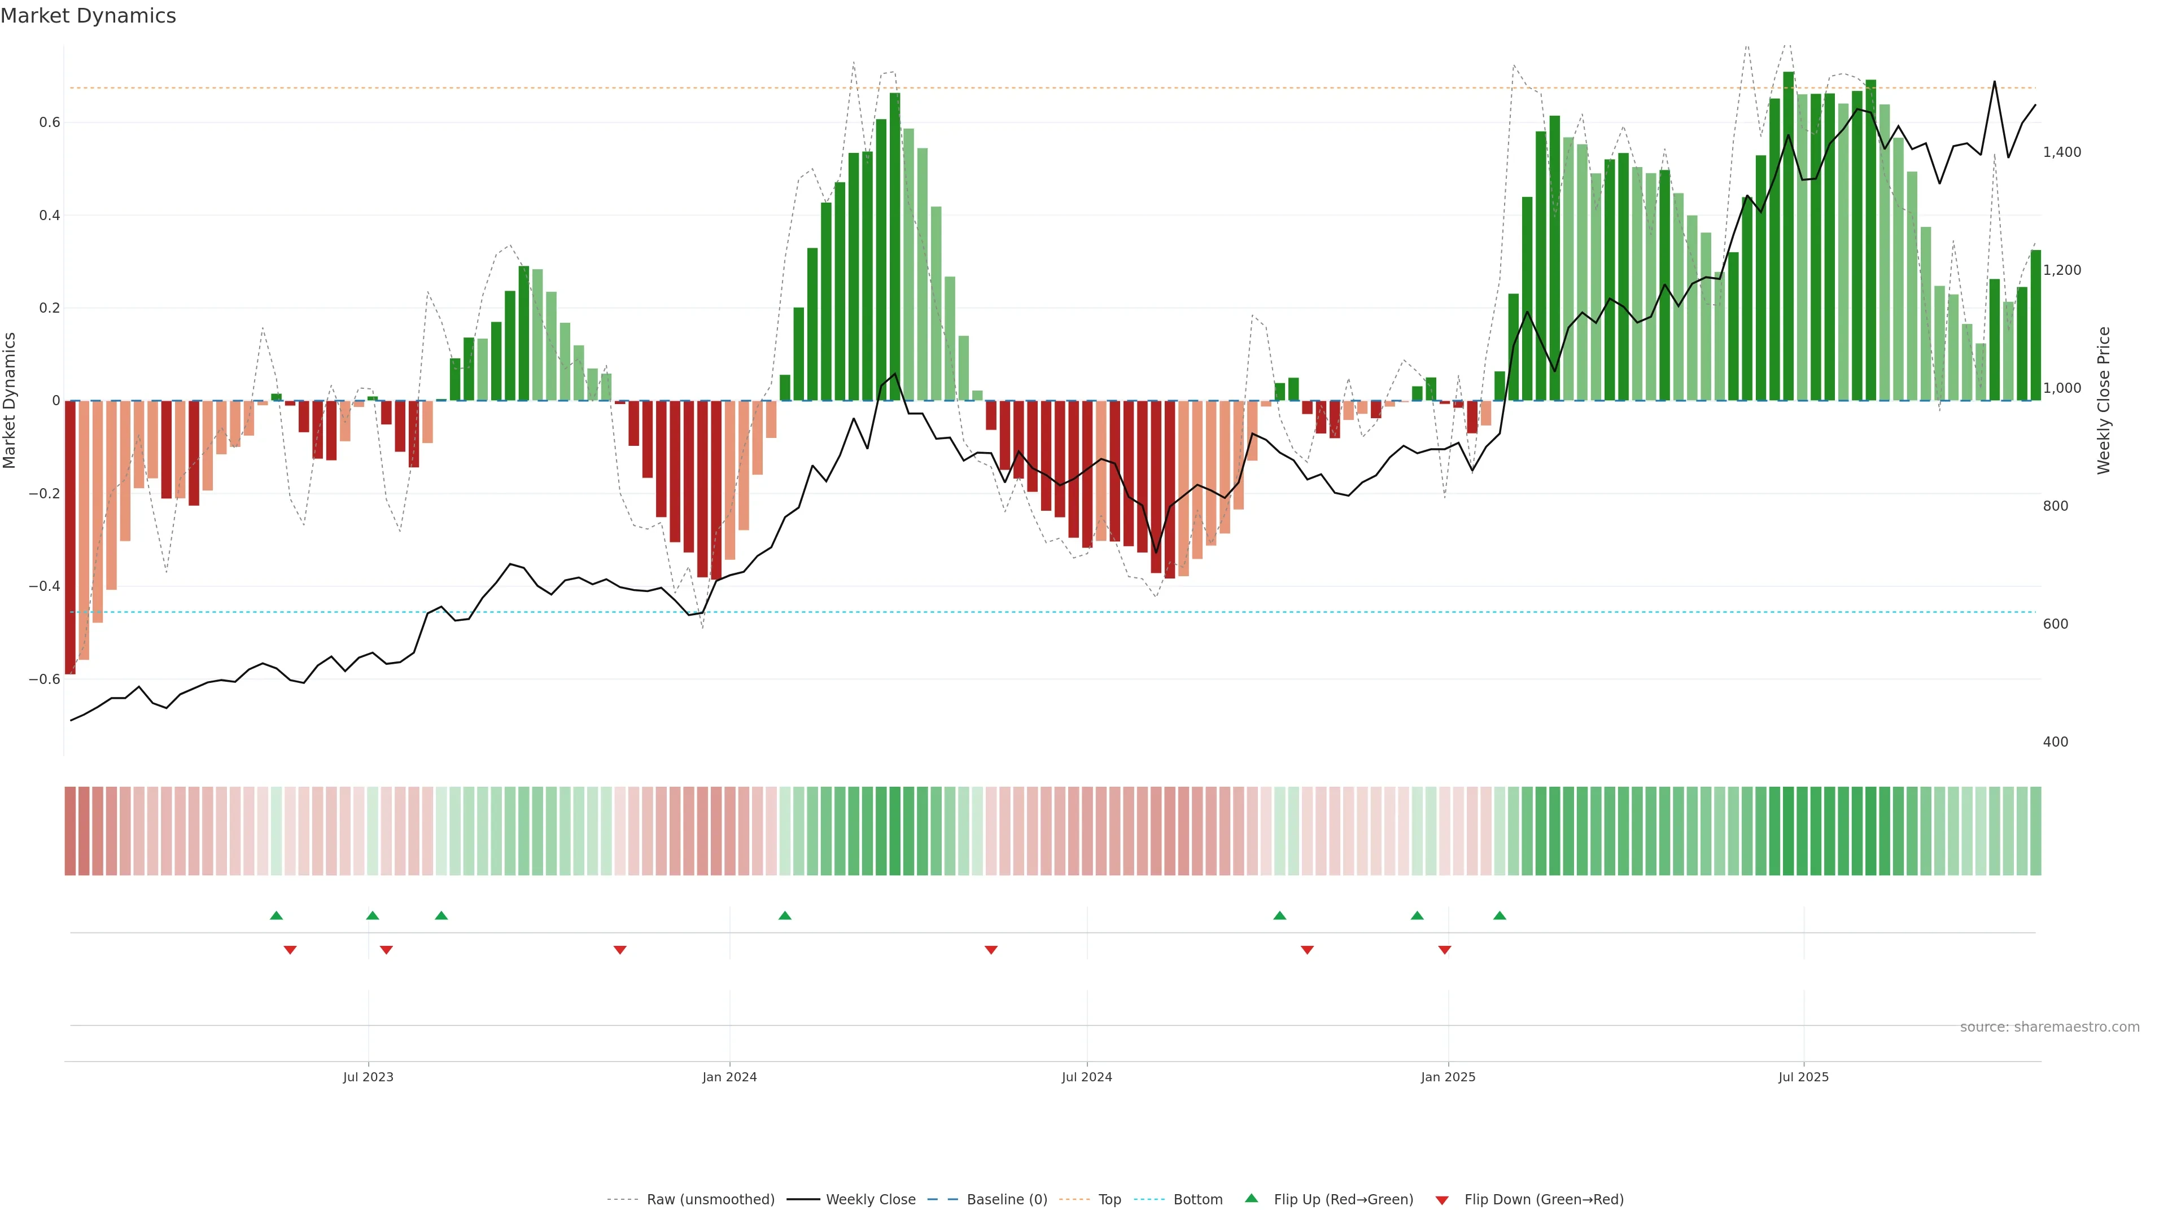Click the darkest red cell at the heat strip's start

(71, 831)
